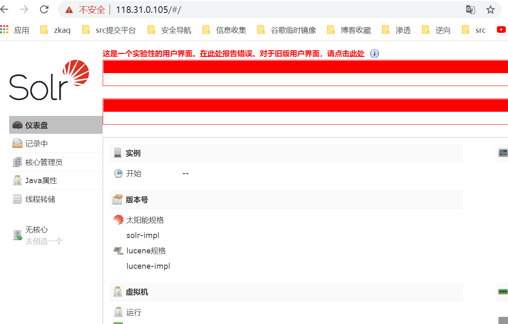Open 记录中 logging via its icon
This screenshot has width=508, height=324.
coord(17,143)
